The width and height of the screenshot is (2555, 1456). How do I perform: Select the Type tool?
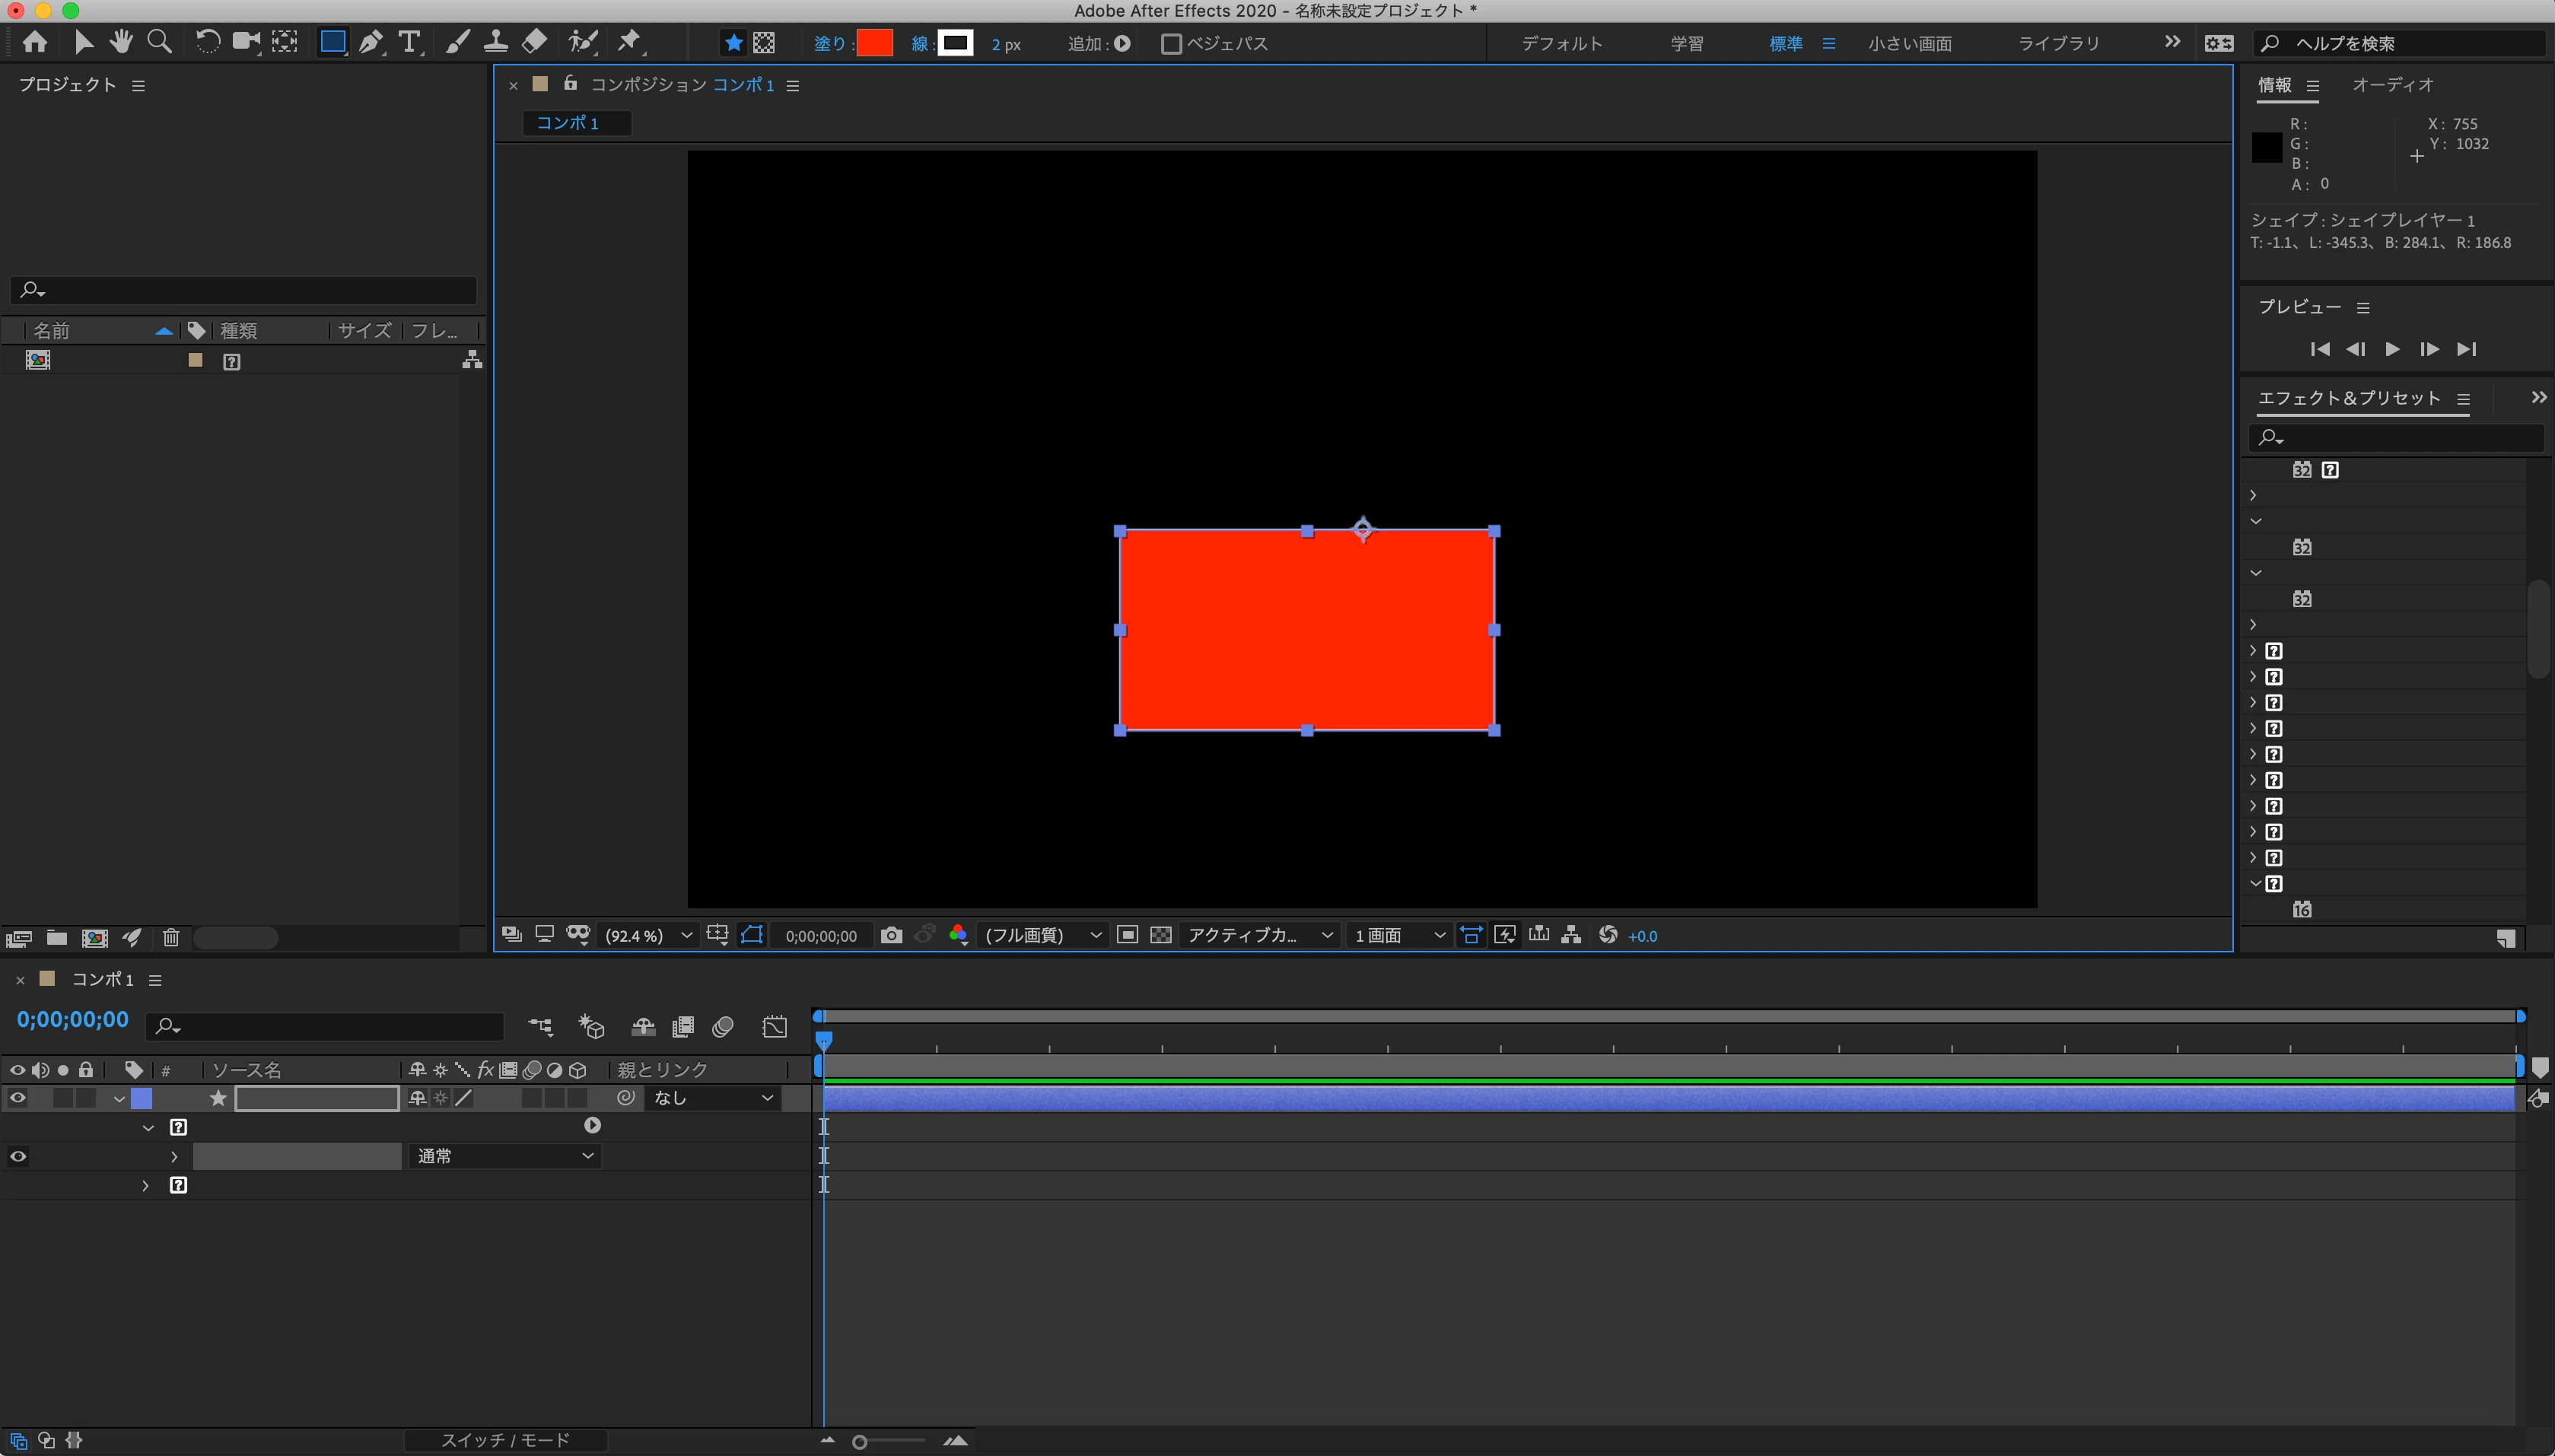tap(409, 42)
